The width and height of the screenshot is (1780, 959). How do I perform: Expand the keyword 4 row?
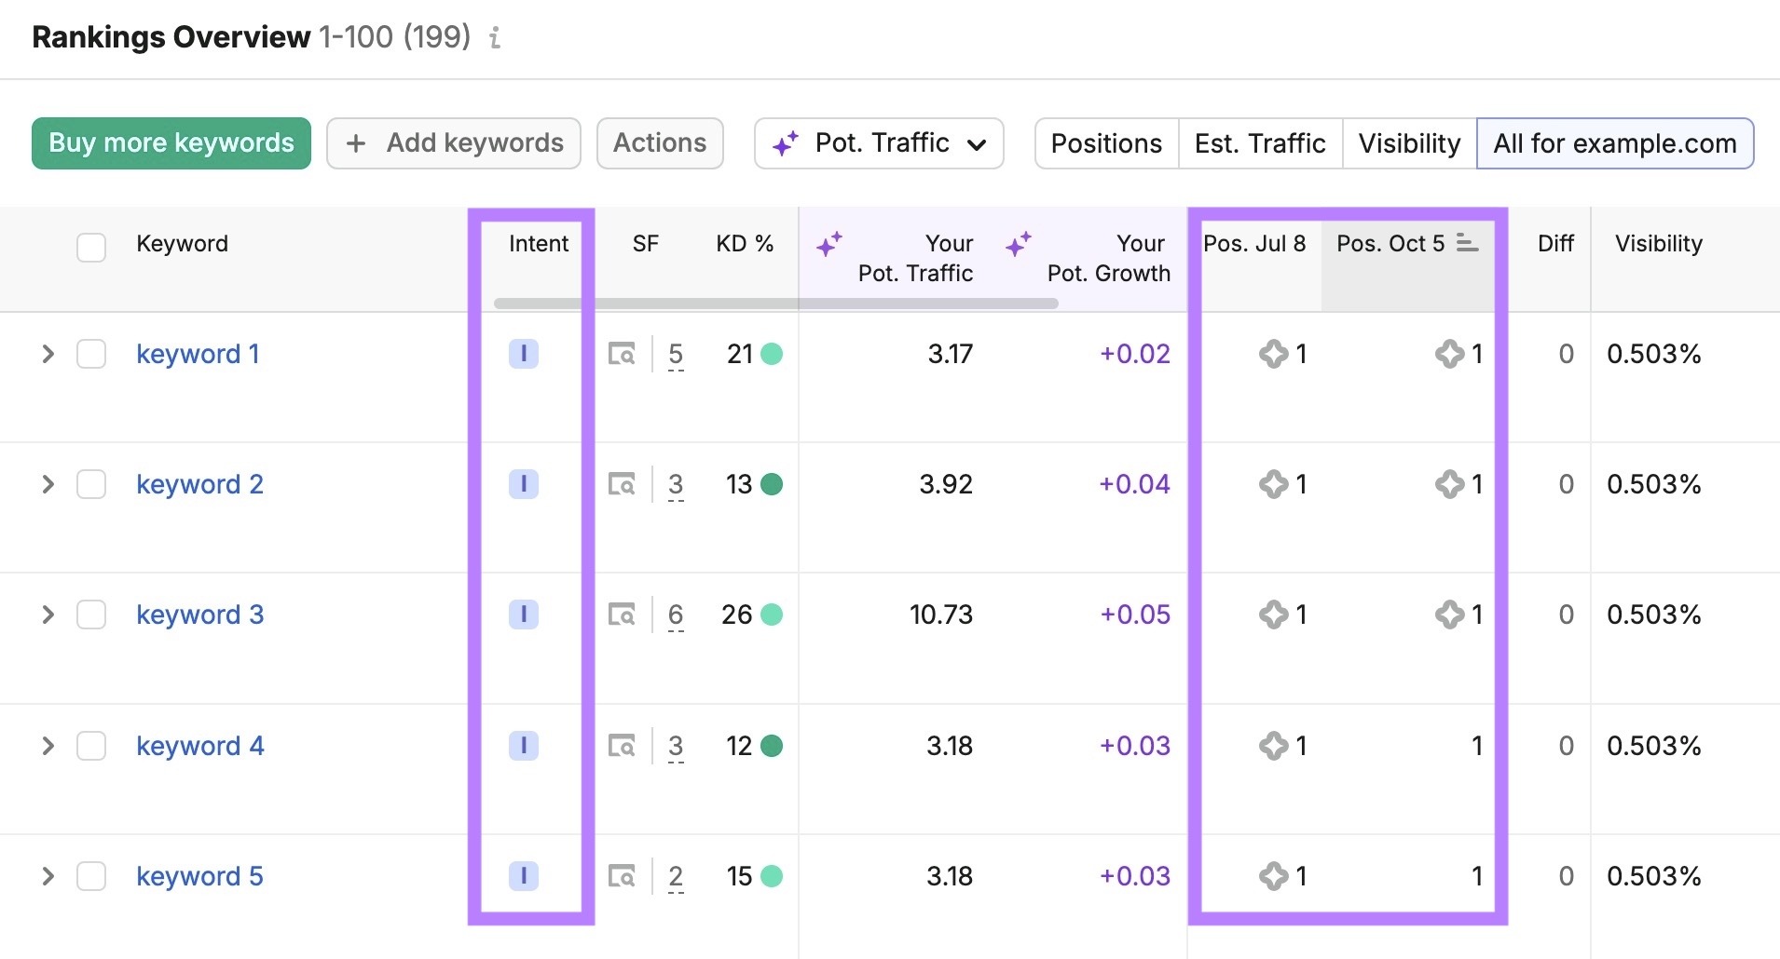(48, 746)
